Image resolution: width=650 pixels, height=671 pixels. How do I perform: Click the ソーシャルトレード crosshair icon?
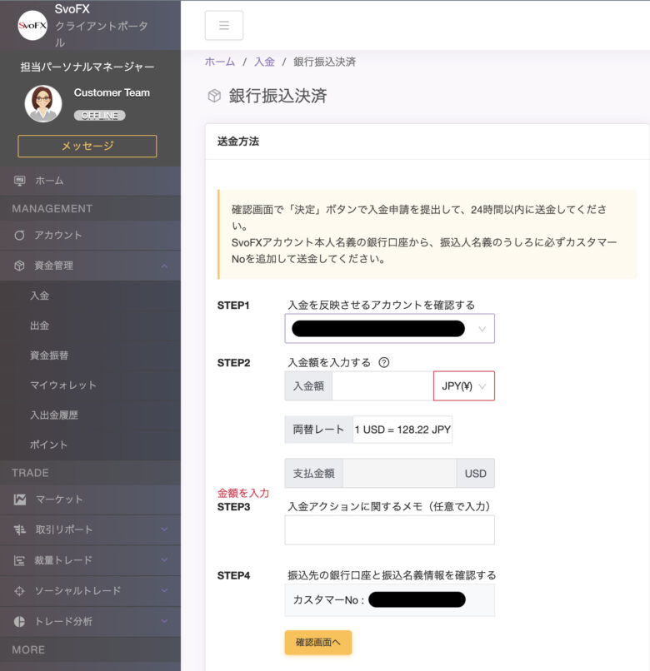click(x=19, y=591)
